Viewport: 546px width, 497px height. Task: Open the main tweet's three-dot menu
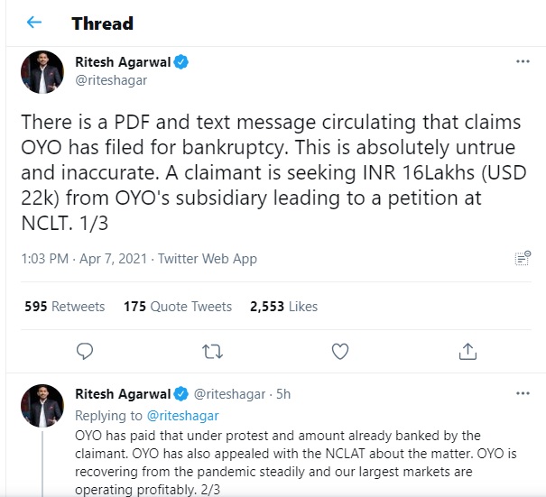(x=522, y=61)
